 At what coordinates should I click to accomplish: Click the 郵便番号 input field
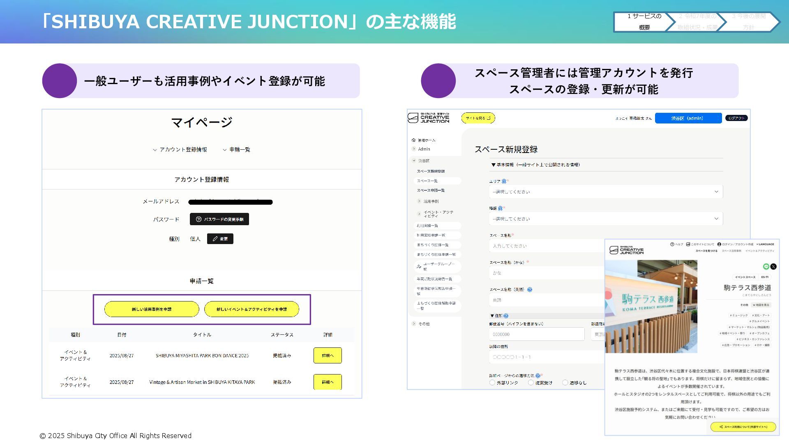coord(537,334)
